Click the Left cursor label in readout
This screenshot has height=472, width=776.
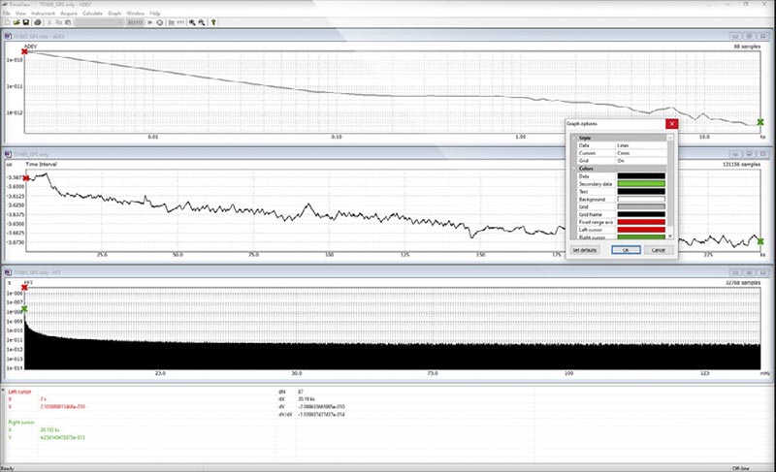(19, 392)
